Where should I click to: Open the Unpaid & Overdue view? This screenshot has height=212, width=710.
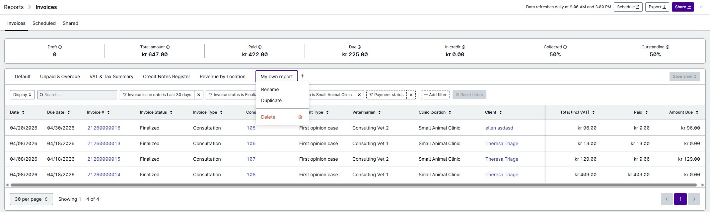tap(60, 77)
